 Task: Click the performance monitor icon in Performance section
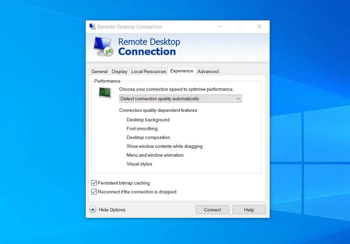[x=105, y=92]
